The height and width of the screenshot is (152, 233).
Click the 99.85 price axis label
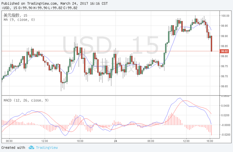(224, 46)
